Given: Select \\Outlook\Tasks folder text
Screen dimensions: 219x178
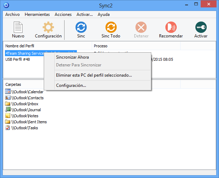Looking at the screenshot, I should click(25, 128).
